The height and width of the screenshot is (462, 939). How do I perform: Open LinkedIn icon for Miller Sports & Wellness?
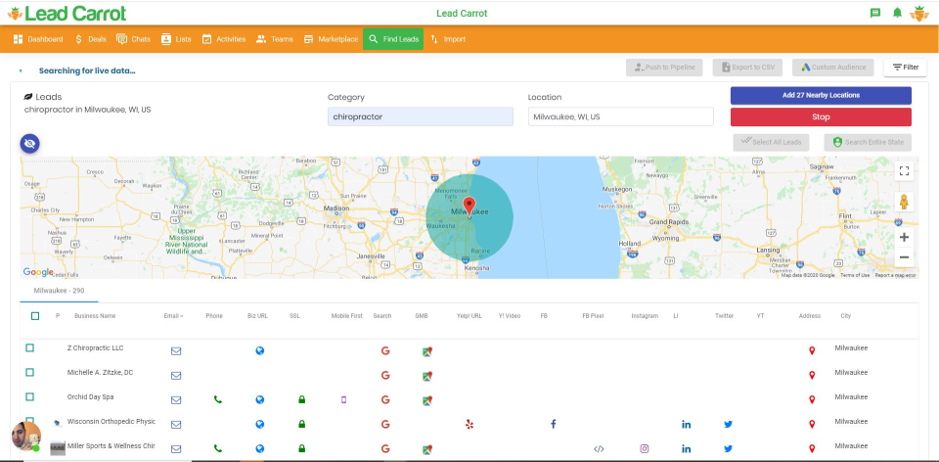click(687, 449)
